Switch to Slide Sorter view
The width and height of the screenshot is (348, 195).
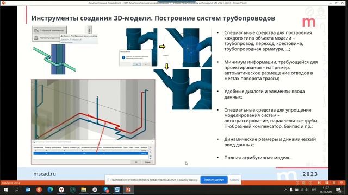click(327, 183)
